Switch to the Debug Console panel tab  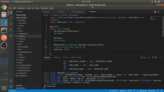76,57
